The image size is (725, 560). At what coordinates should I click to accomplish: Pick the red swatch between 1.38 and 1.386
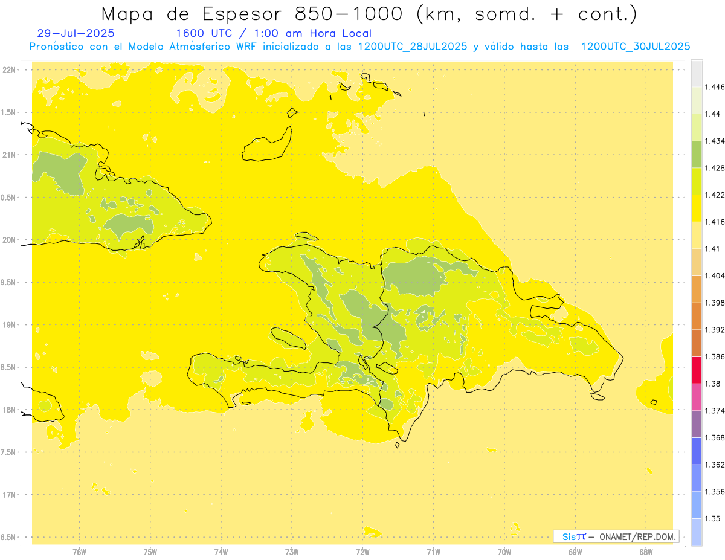[697, 370]
